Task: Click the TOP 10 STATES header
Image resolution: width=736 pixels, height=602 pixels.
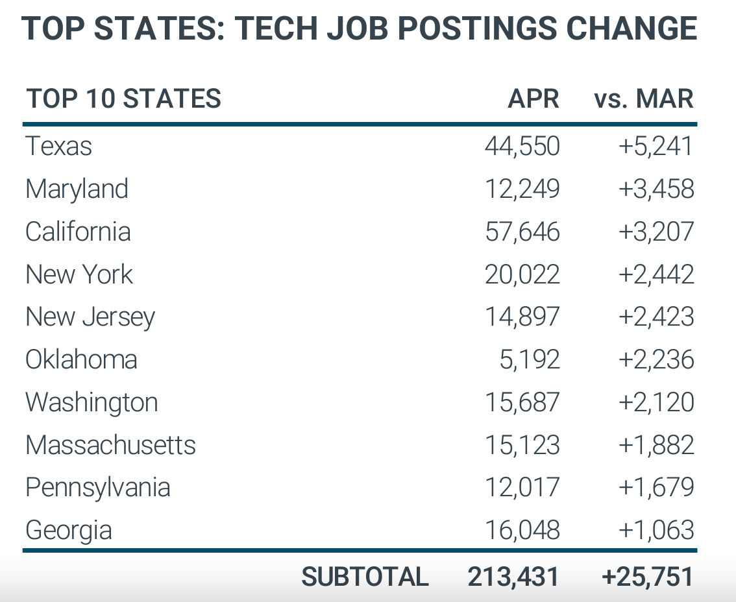Action: (x=123, y=99)
